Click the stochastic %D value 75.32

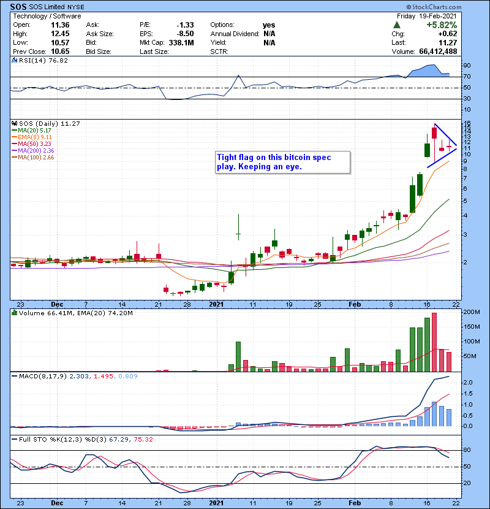click(x=143, y=439)
